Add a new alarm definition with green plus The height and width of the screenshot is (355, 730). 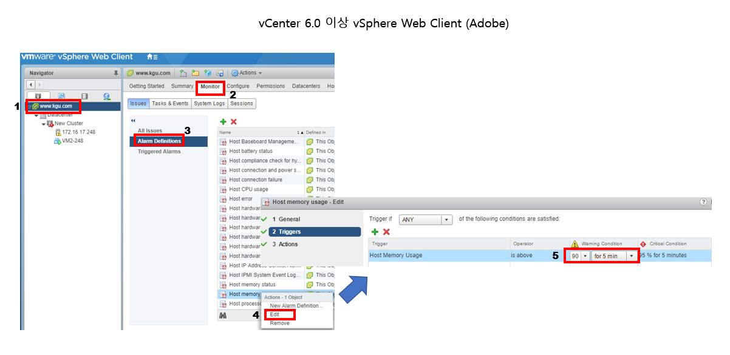223,121
